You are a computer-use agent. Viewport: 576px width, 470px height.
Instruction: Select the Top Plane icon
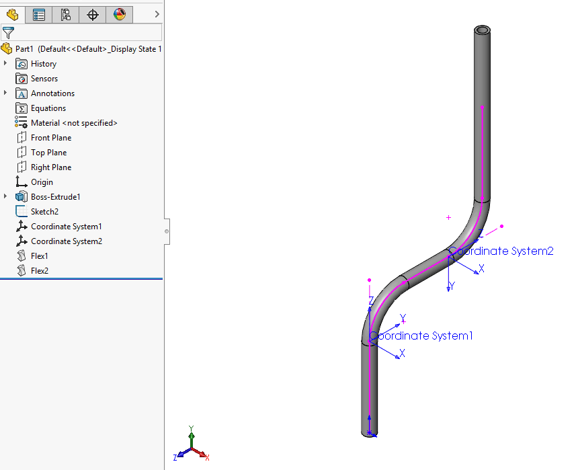[x=22, y=153]
